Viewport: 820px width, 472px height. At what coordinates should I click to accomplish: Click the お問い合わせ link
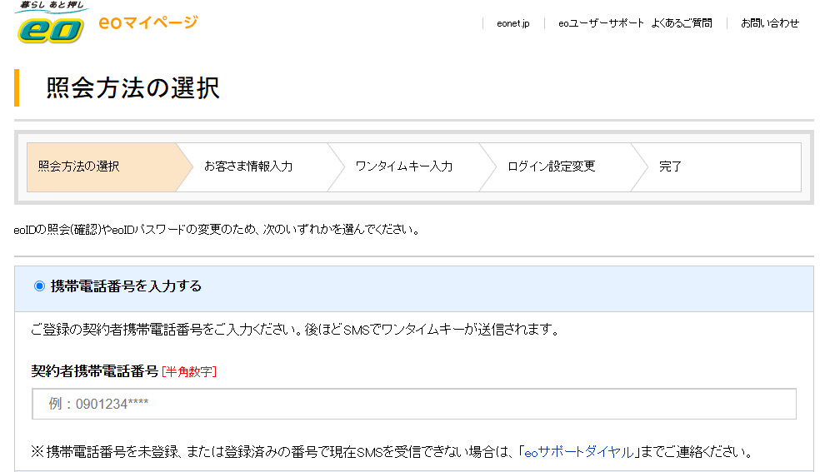pos(769,23)
